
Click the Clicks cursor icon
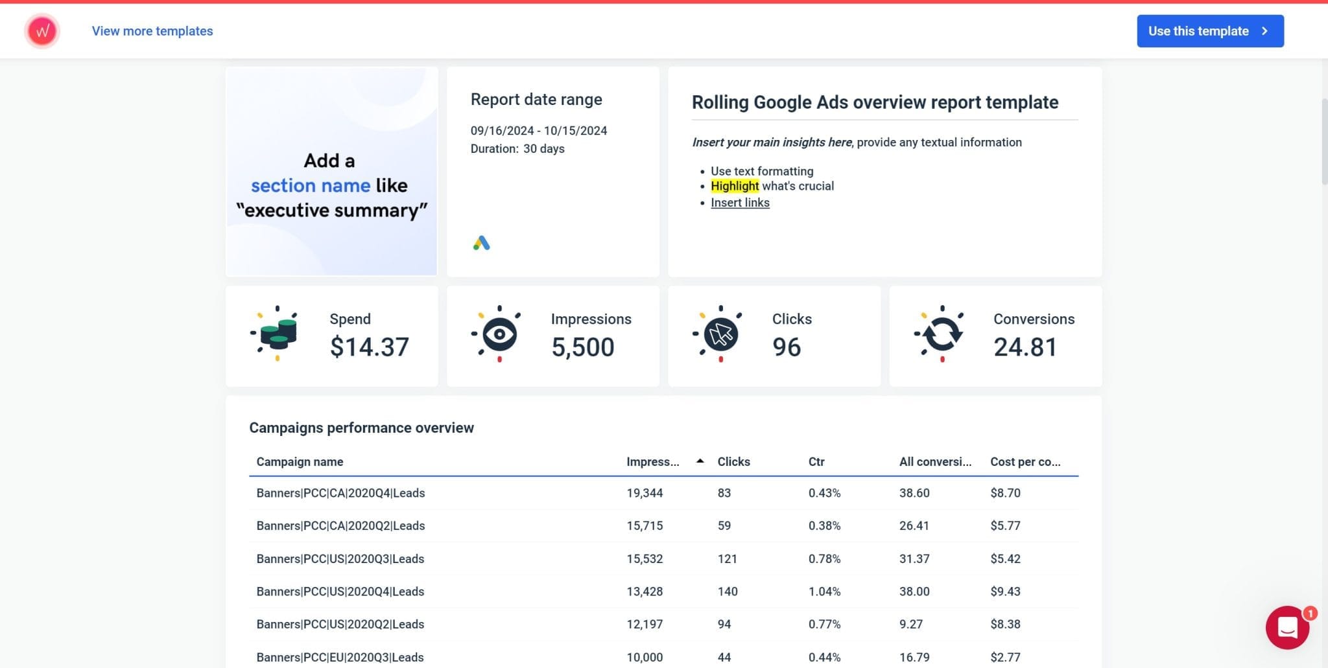[720, 334]
